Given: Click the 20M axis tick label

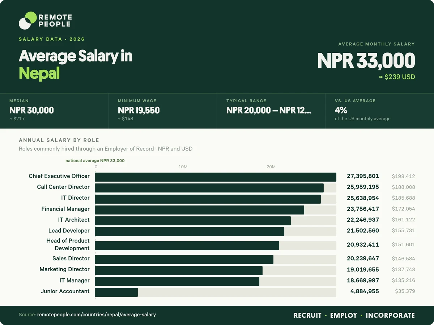Looking at the screenshot, I should click(271, 167).
